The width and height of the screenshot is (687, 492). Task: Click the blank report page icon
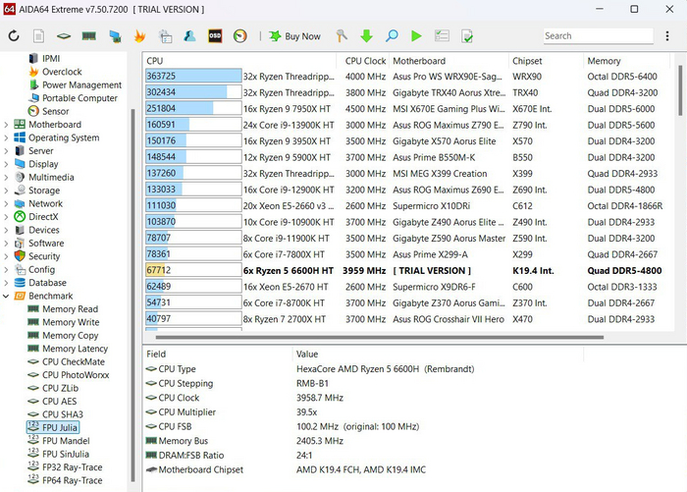tap(38, 36)
